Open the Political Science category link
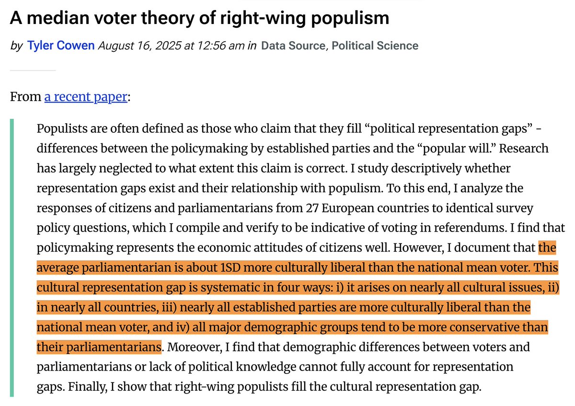 point(375,46)
